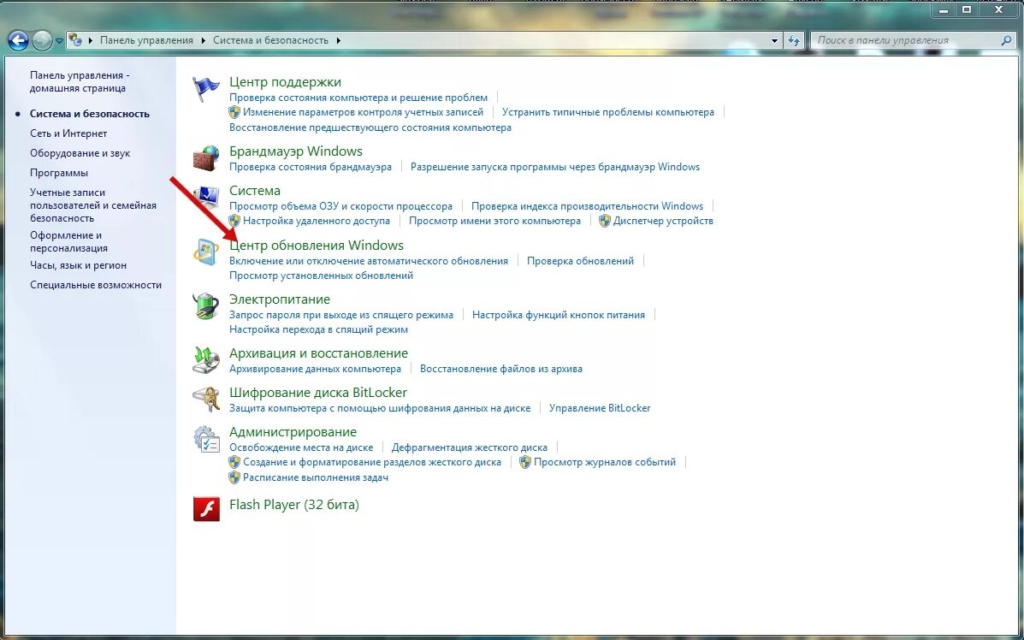Click the BitLocker drive keys icon
This screenshot has width=1024, height=640.
(x=206, y=400)
